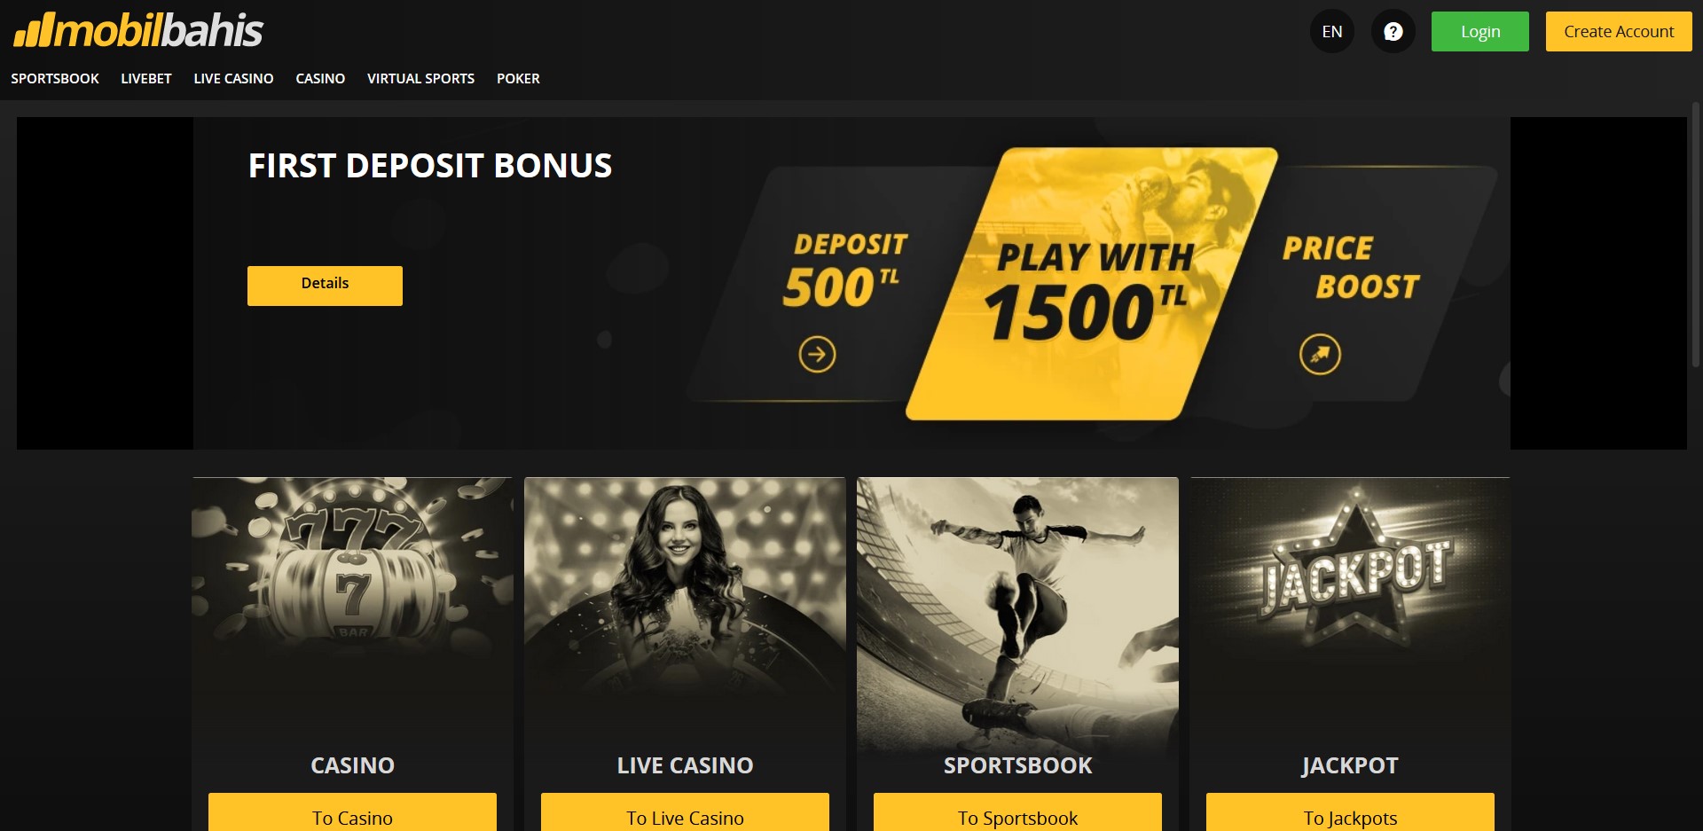Viewport: 1703px width, 831px height.
Task: Go to Livebet section
Action: tap(146, 79)
